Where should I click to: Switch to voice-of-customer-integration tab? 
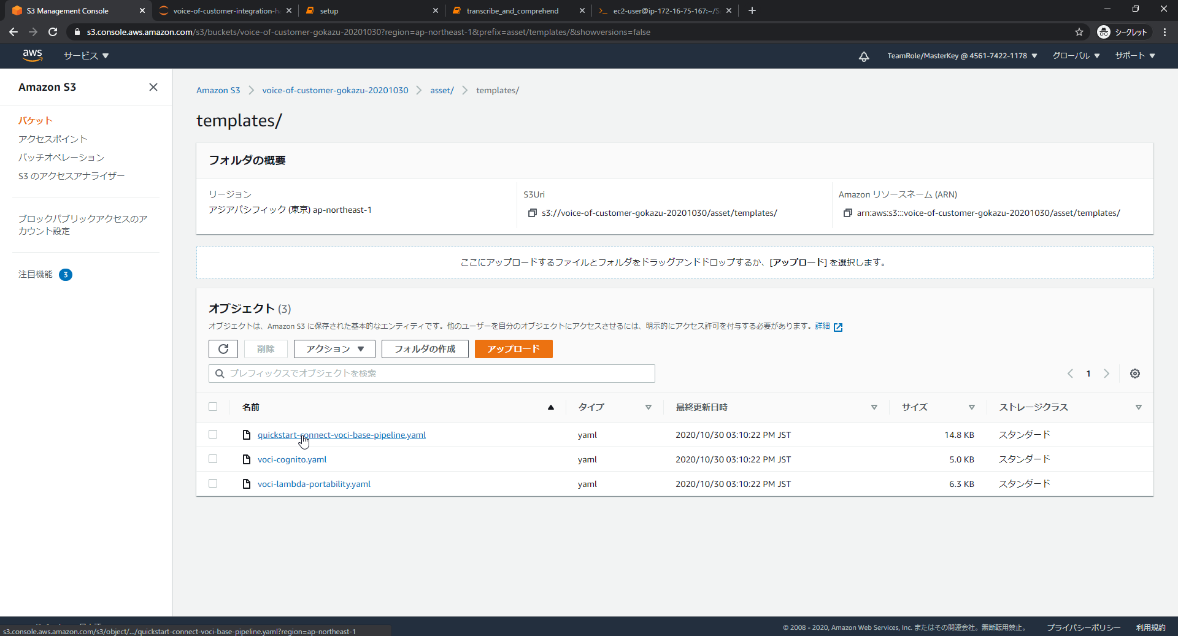(x=226, y=10)
